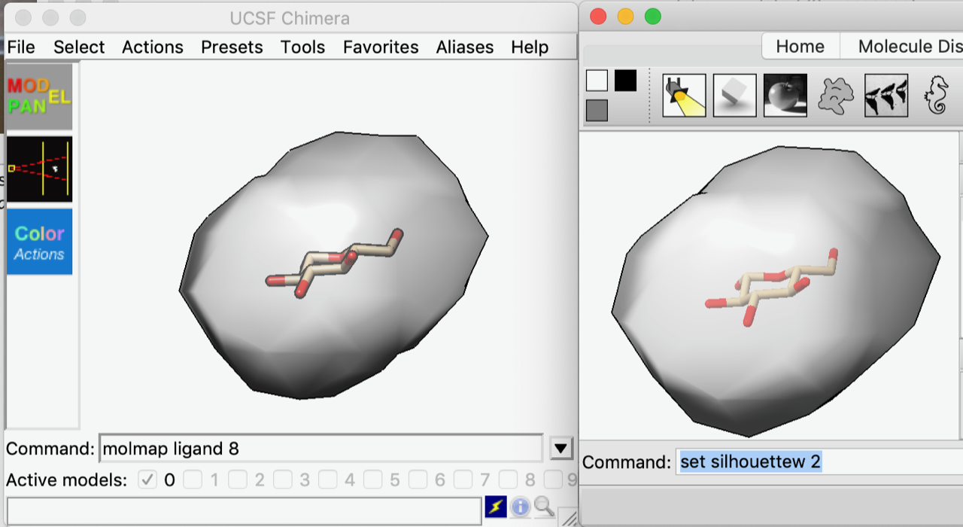This screenshot has height=527, width=963.
Task: Click the 'molmap ligand 8' command field
Action: tap(320, 449)
